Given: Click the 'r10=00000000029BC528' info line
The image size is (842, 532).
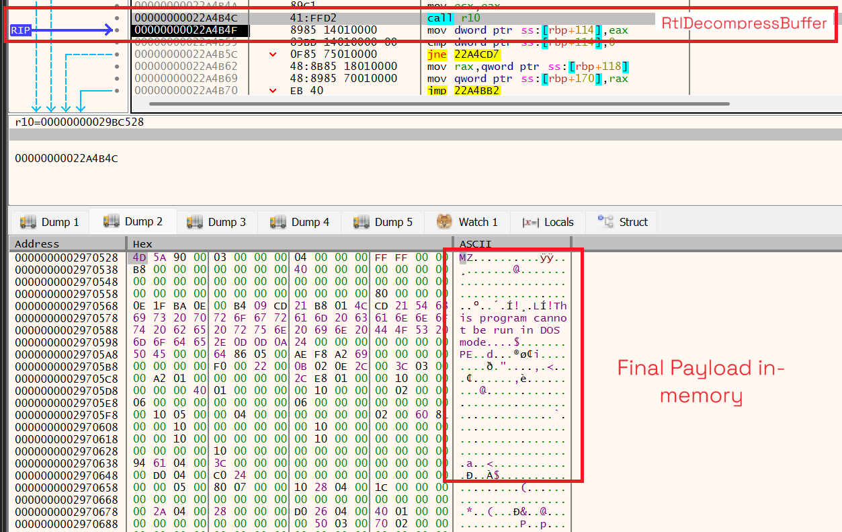Looking at the screenshot, I should click(x=79, y=122).
